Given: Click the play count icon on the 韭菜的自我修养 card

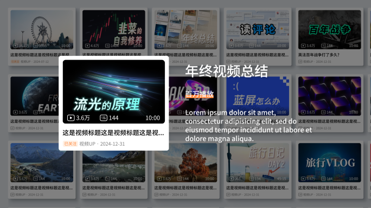Looking at the screenshot, I should pos(87,45).
